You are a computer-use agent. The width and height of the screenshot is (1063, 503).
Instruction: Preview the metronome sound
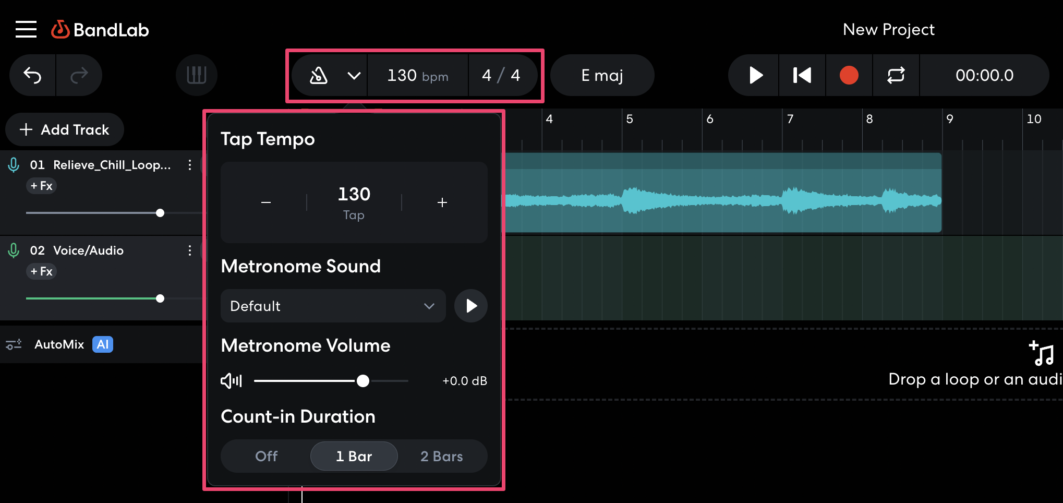470,306
